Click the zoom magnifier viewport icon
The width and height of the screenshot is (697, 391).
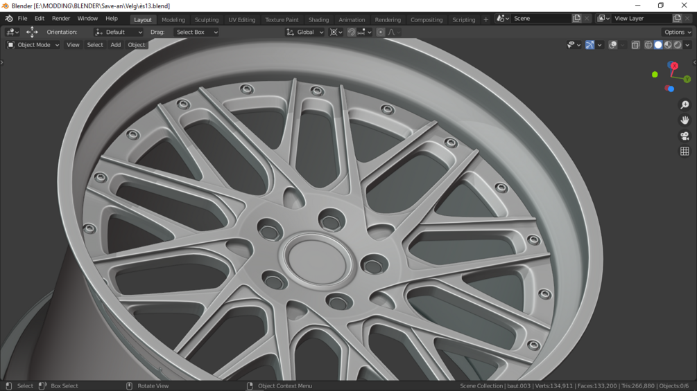[x=685, y=104]
